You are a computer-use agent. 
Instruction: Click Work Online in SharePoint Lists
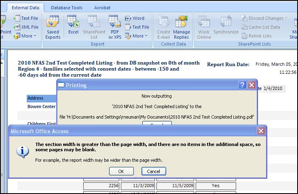click(x=204, y=27)
